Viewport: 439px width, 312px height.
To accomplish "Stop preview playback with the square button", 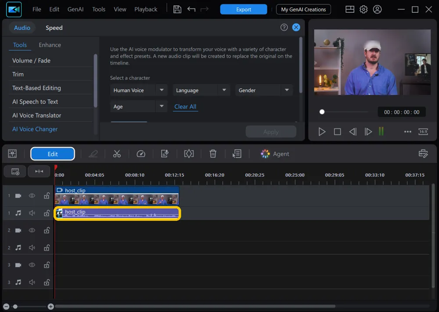I will 337,131.
